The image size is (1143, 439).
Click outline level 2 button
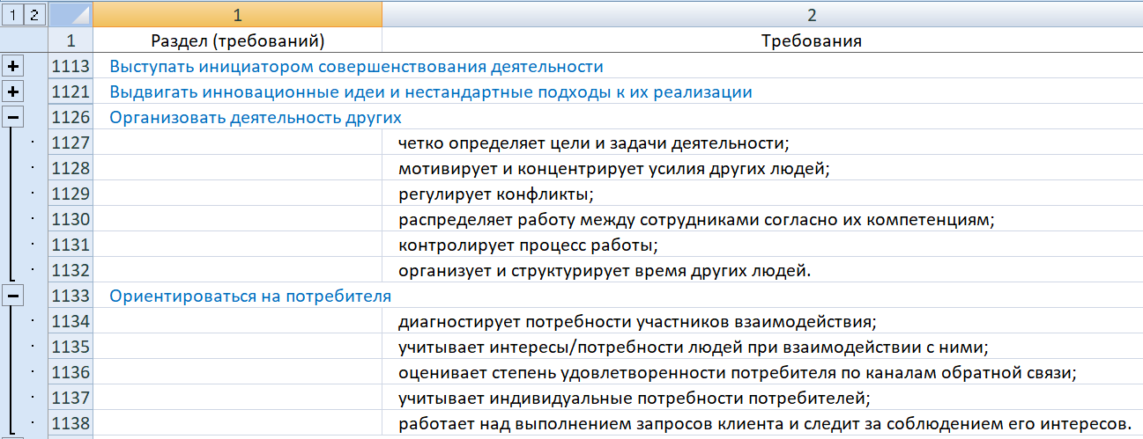pyautogui.click(x=33, y=15)
